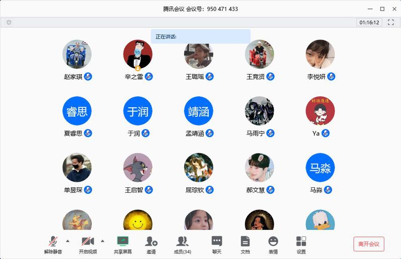Viewport: 401px width, 259px height.
Task: Enter full screen via the corner-brackets icon
Action: point(390,22)
